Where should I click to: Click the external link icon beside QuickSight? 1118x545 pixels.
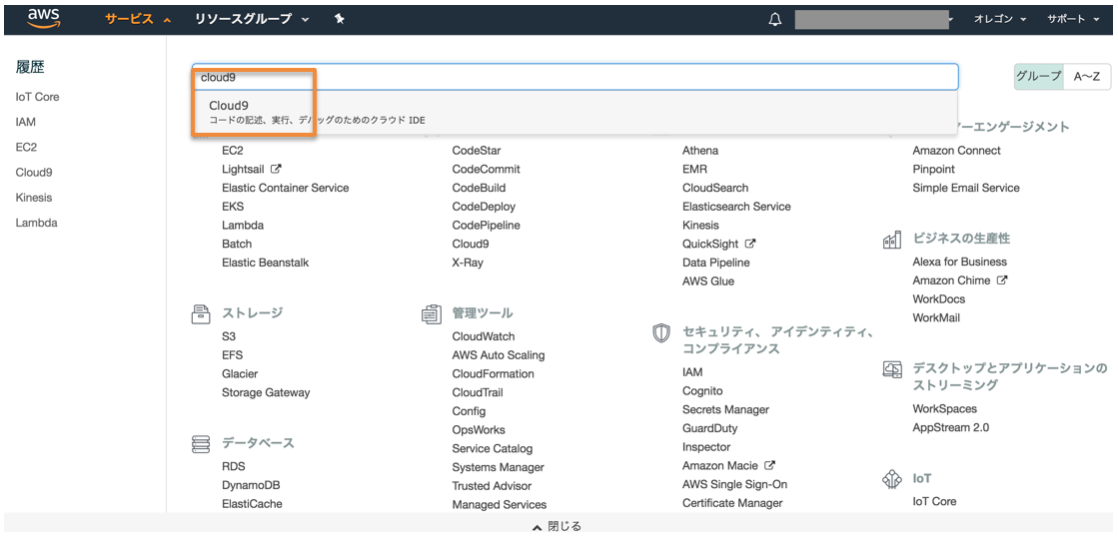750,244
